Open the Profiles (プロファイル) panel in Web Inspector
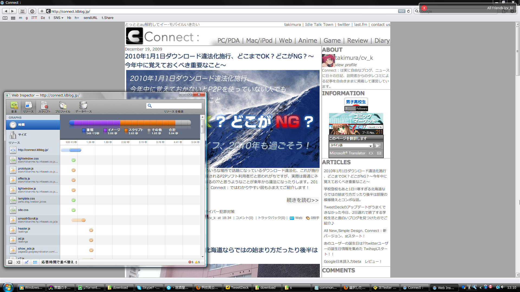Screen dimensions: 520x292 click(x=63, y=107)
